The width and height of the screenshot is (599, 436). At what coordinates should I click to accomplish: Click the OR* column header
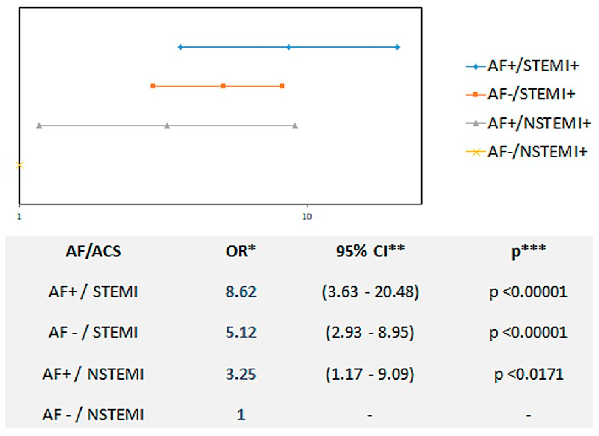pyautogui.click(x=240, y=251)
